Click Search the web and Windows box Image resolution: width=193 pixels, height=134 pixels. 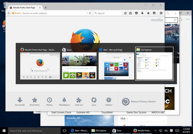pyautogui.click(x=34, y=131)
